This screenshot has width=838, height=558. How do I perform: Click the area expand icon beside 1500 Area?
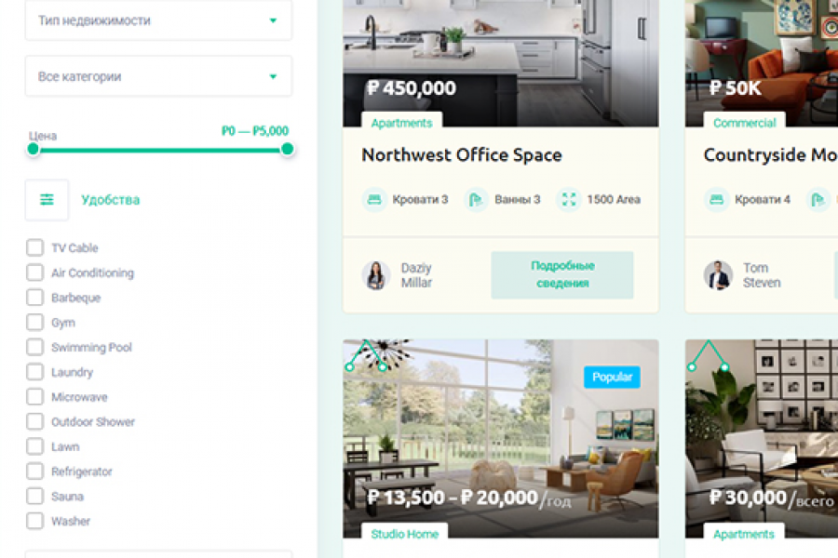pyautogui.click(x=569, y=200)
